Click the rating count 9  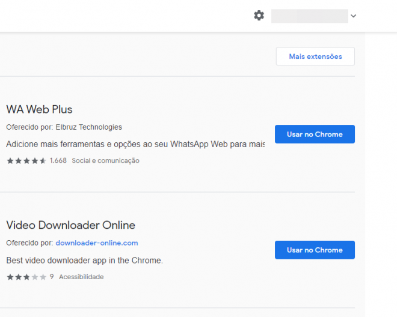[x=52, y=277]
